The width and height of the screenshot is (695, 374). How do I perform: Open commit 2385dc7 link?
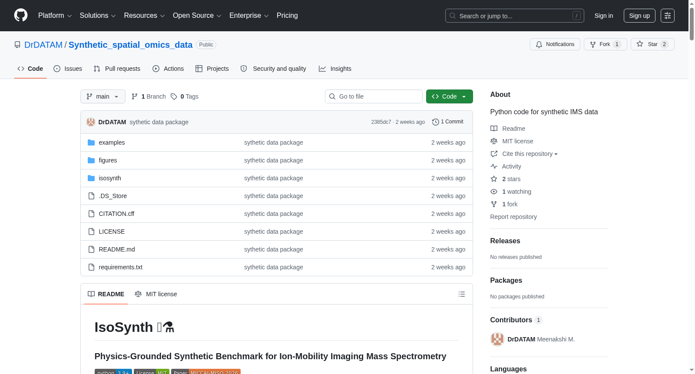(381, 122)
